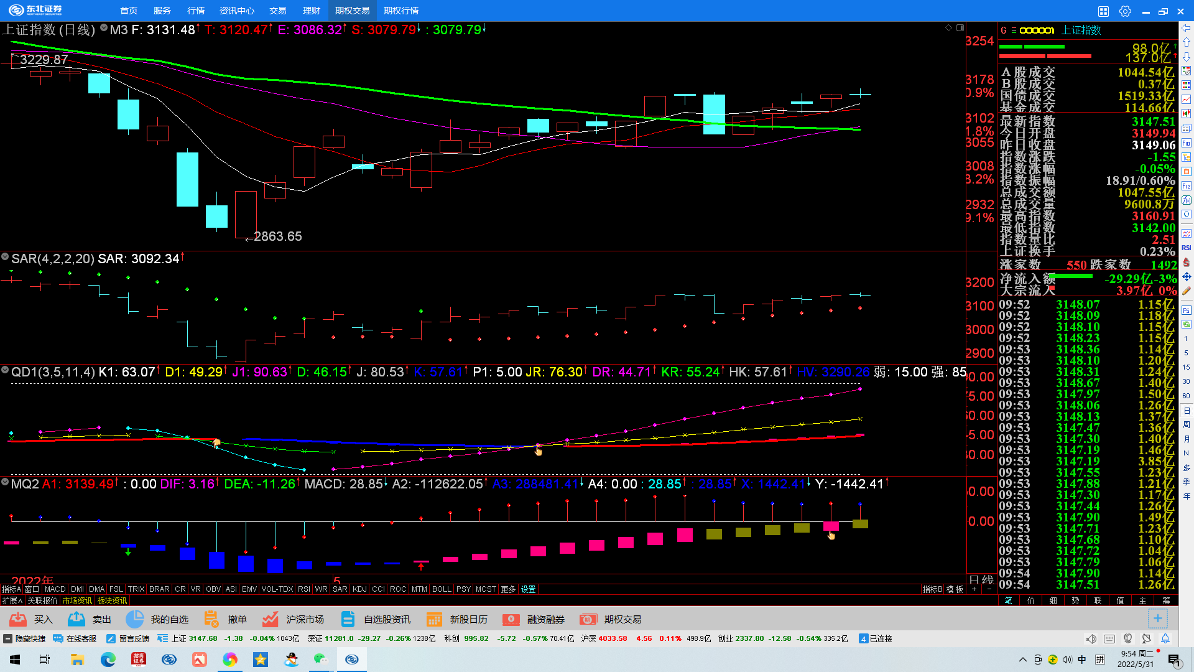Viewport: 1194px width, 672px height.
Task: Open the 更多 indicators list
Action: coord(508,589)
